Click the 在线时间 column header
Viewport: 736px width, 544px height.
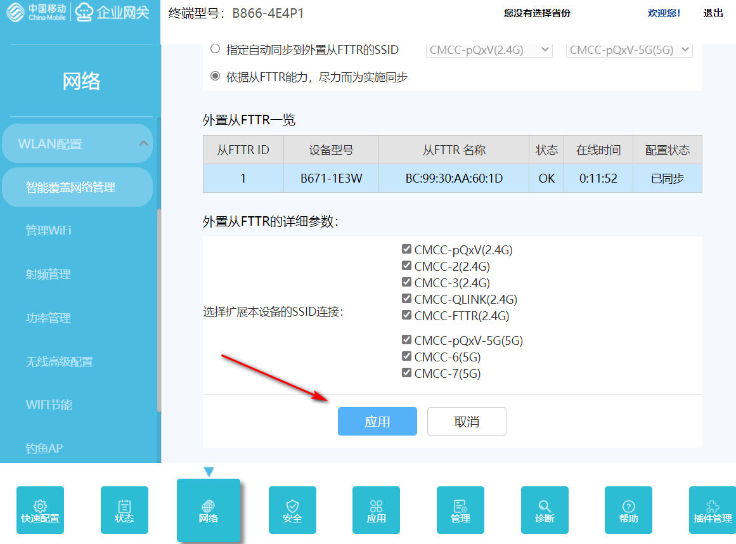coord(598,150)
